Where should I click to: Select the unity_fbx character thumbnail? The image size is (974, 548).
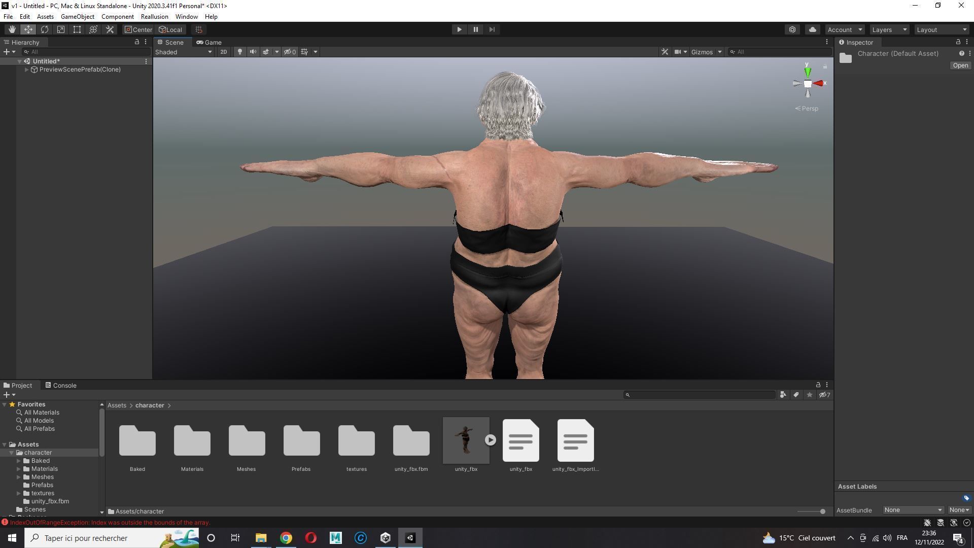click(466, 440)
